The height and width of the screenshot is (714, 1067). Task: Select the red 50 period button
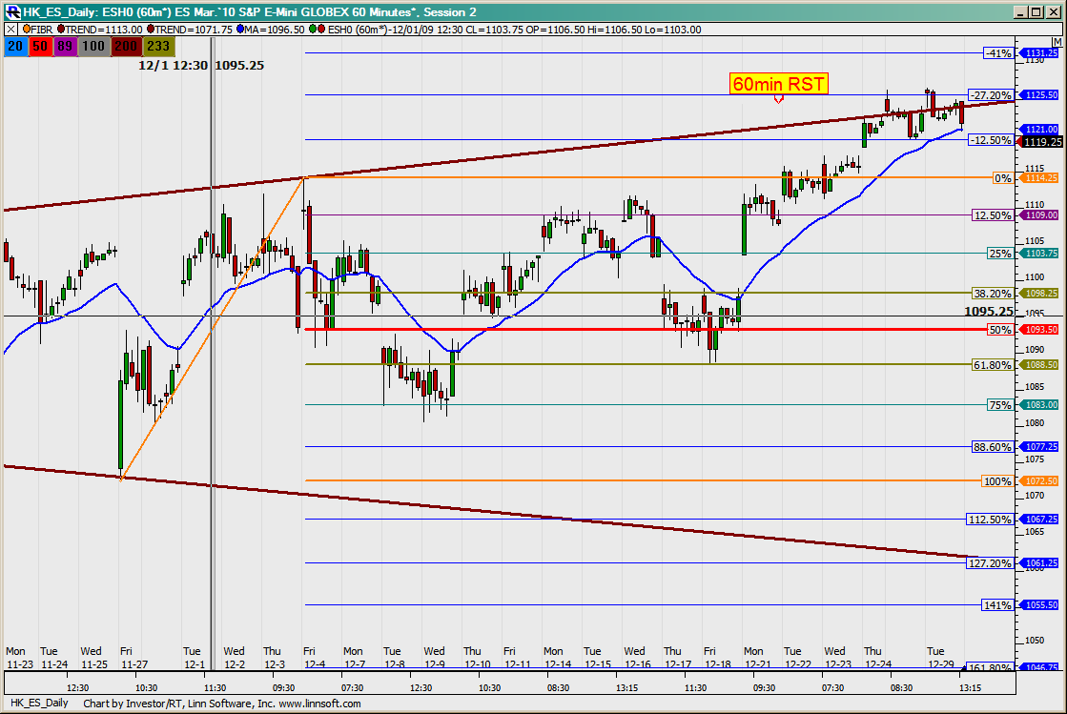[42, 45]
